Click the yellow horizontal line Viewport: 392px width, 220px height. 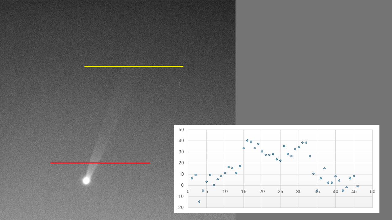click(134, 66)
